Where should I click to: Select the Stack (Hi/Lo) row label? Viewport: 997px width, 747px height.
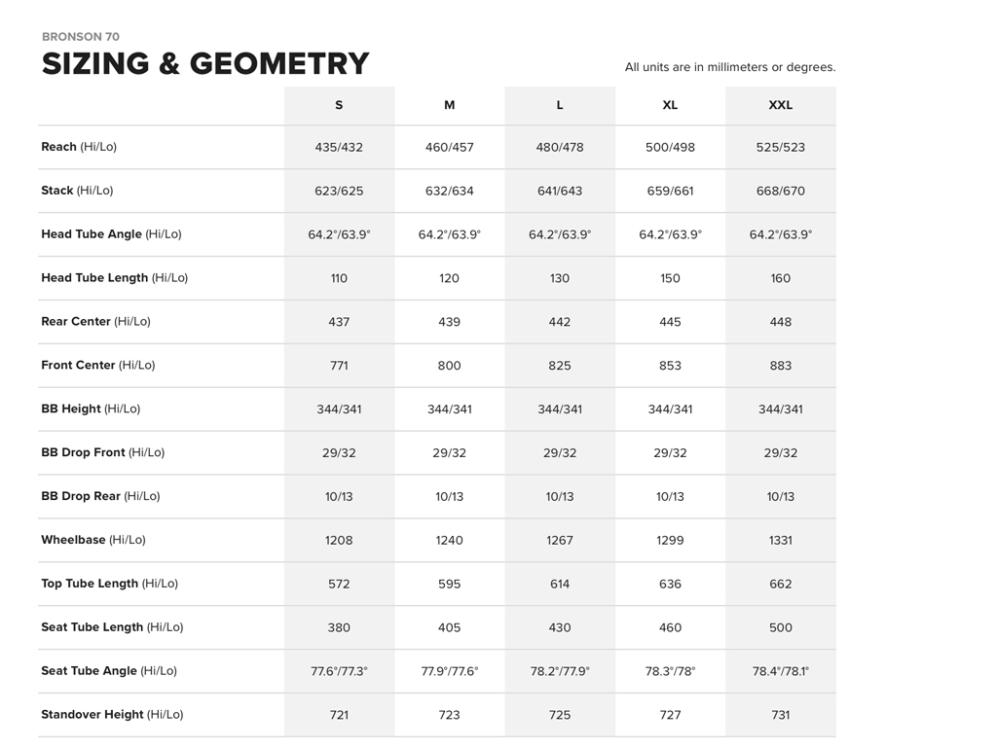pos(81,191)
